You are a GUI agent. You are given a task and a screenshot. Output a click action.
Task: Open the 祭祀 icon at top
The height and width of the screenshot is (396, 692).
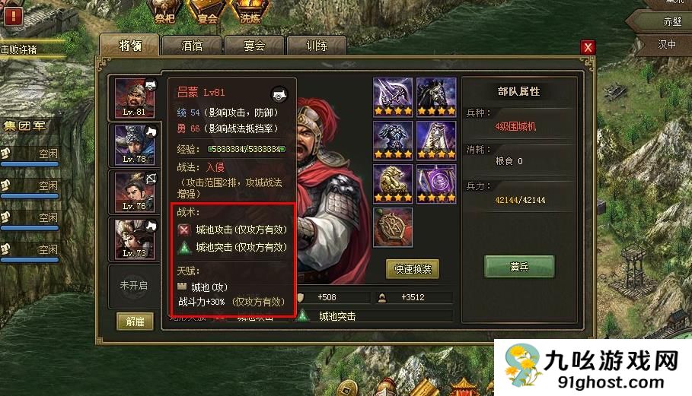[x=164, y=12]
